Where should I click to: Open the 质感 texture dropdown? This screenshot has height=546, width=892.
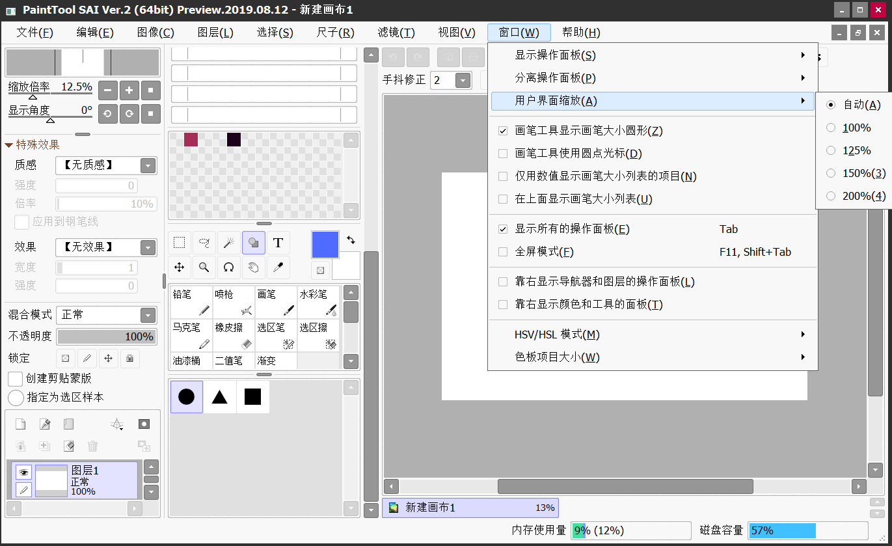click(148, 166)
